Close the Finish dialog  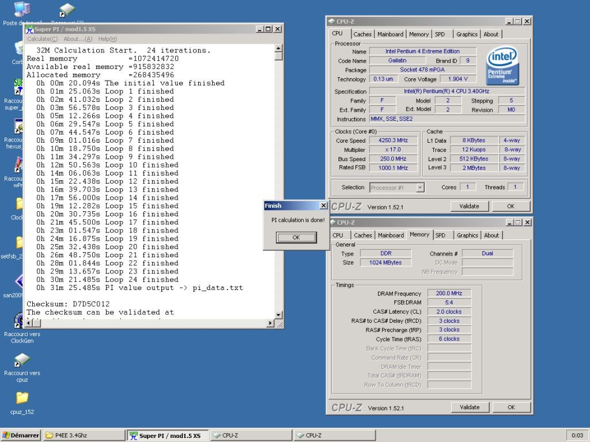324,205
